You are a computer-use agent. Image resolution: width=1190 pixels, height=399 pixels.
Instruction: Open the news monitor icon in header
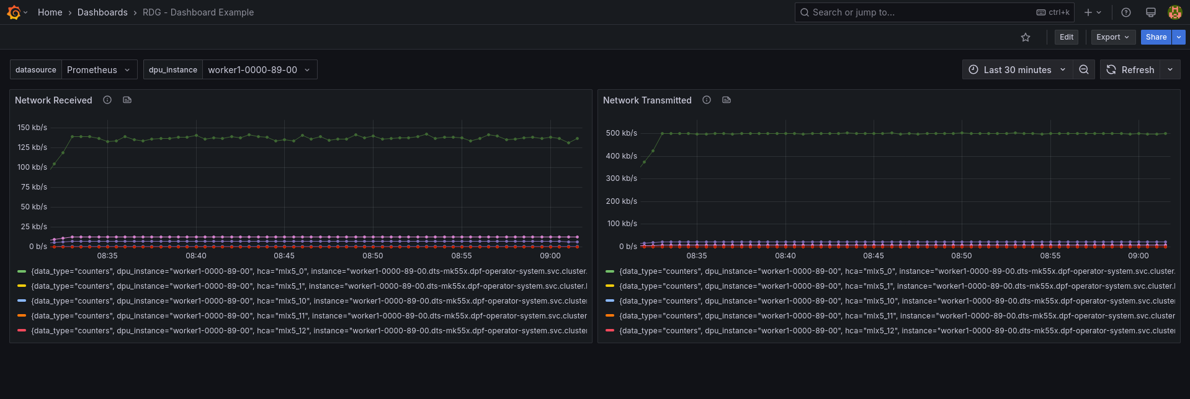point(1150,12)
